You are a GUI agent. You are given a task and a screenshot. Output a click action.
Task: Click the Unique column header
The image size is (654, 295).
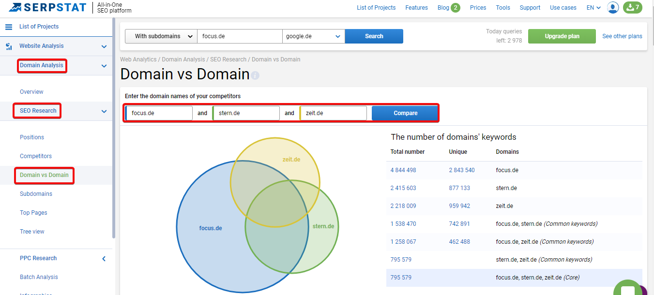(x=458, y=152)
